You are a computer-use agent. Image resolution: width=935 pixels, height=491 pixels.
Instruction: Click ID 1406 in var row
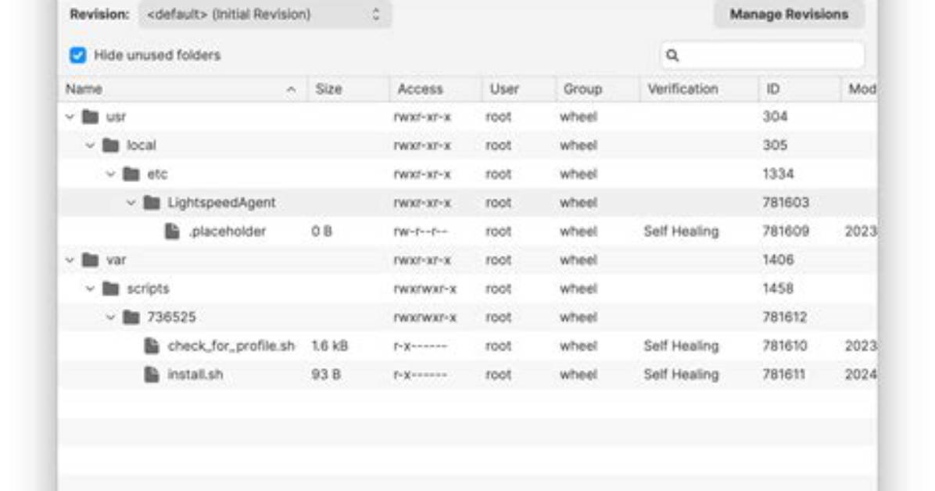pyautogui.click(x=778, y=260)
